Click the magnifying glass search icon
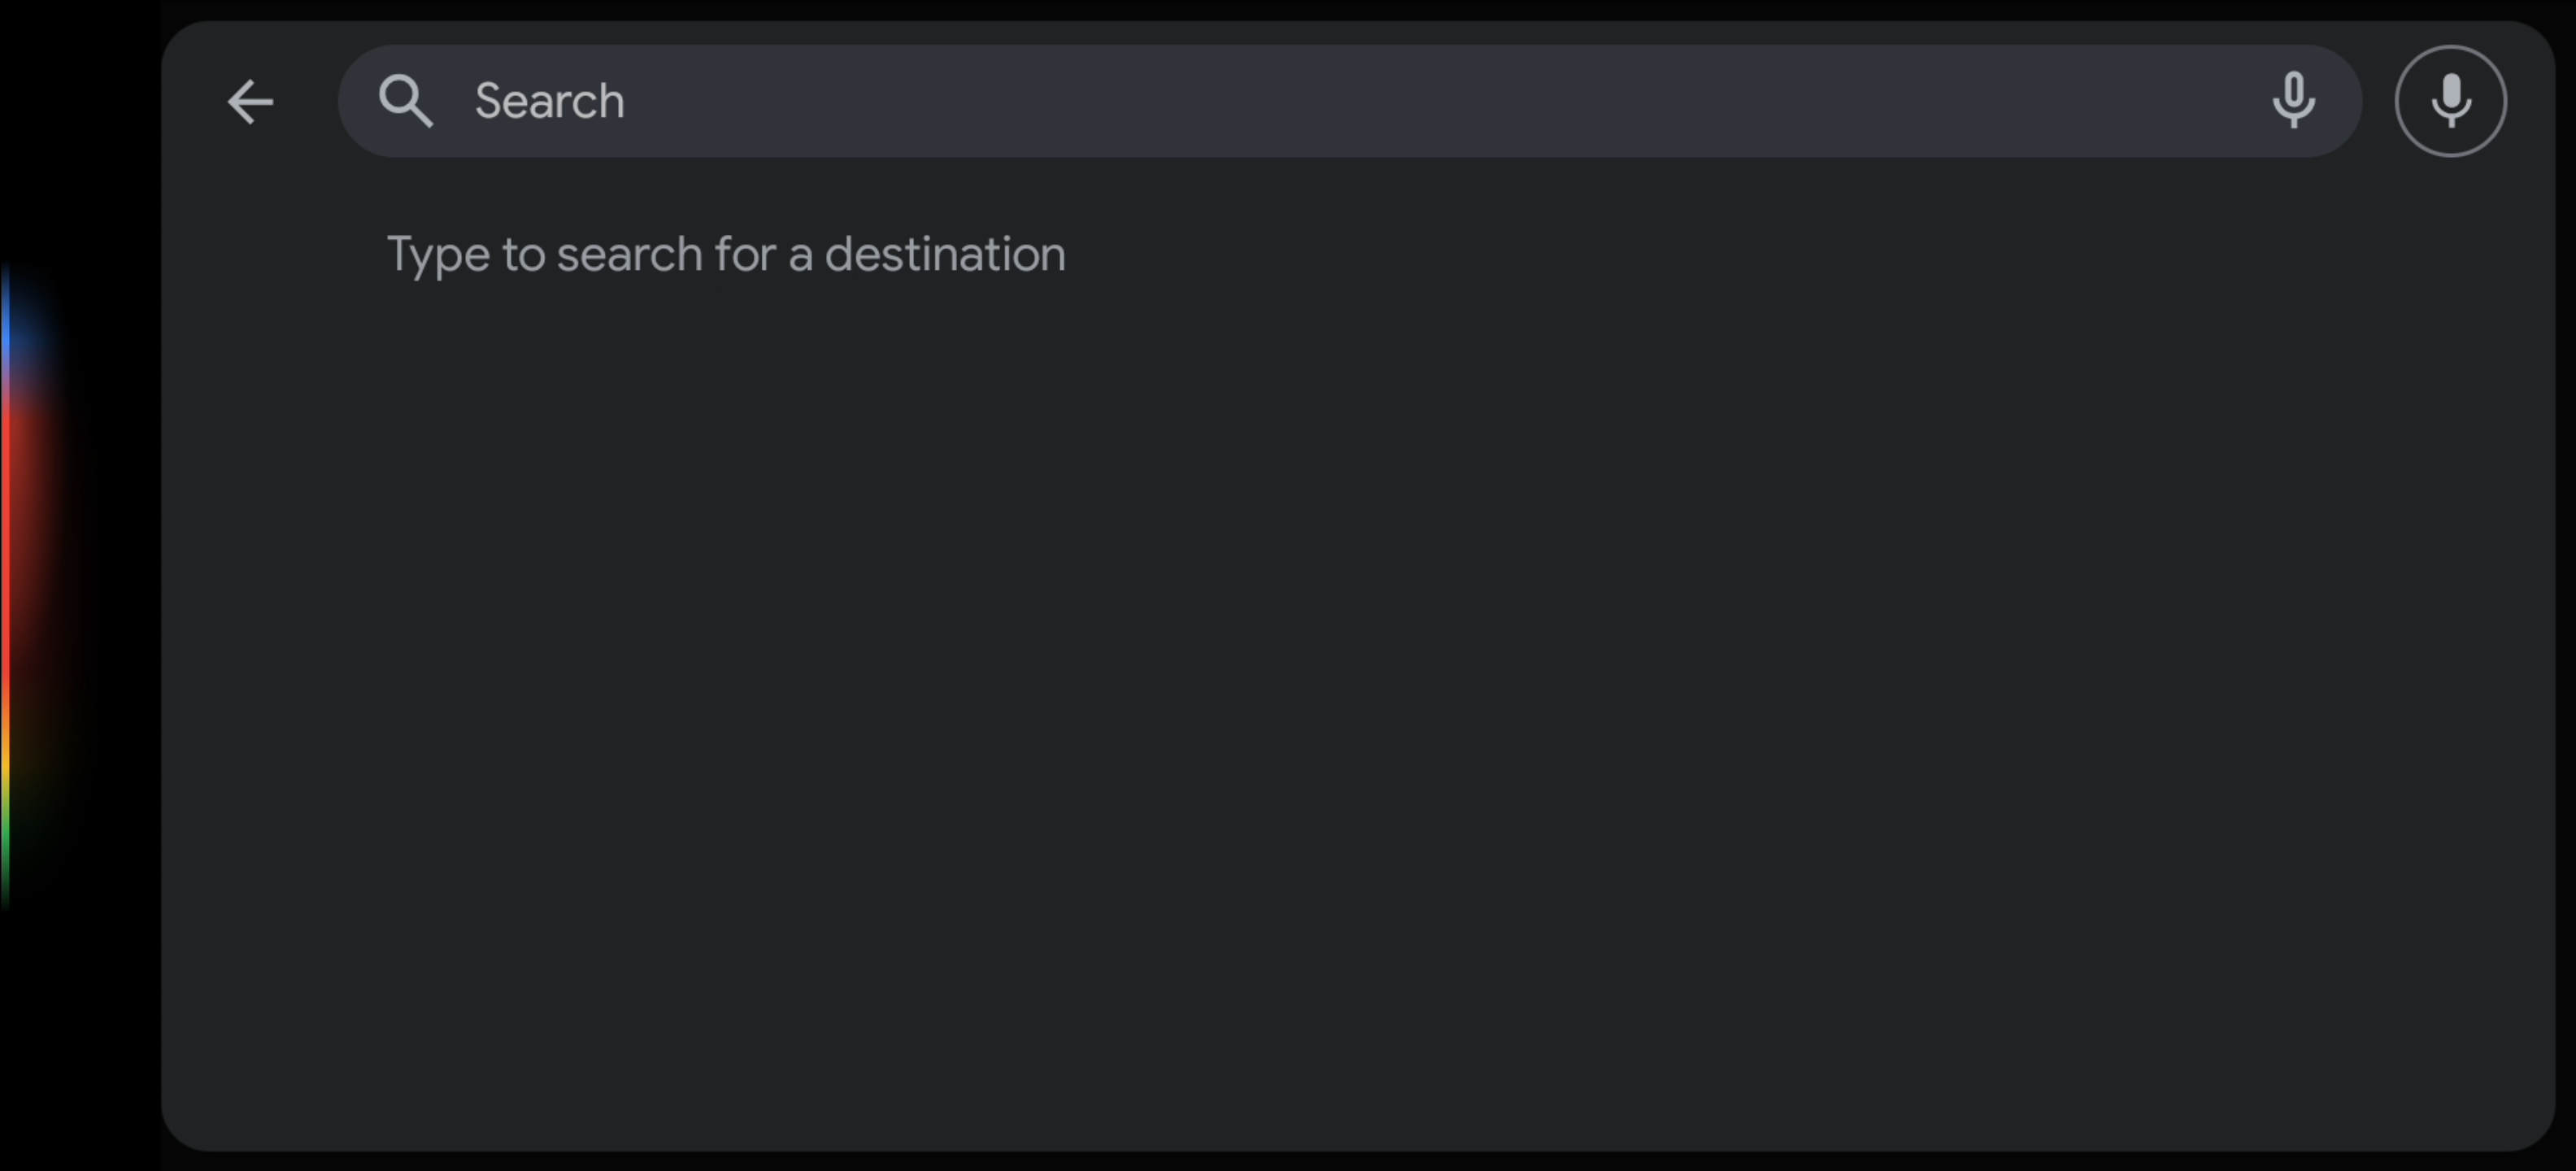Viewport: 2576px width, 1171px height. click(405, 101)
